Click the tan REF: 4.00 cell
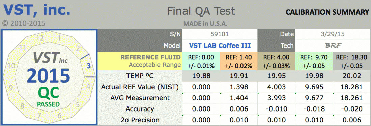The width and height of the screenshot is (371, 126). click(x=276, y=61)
